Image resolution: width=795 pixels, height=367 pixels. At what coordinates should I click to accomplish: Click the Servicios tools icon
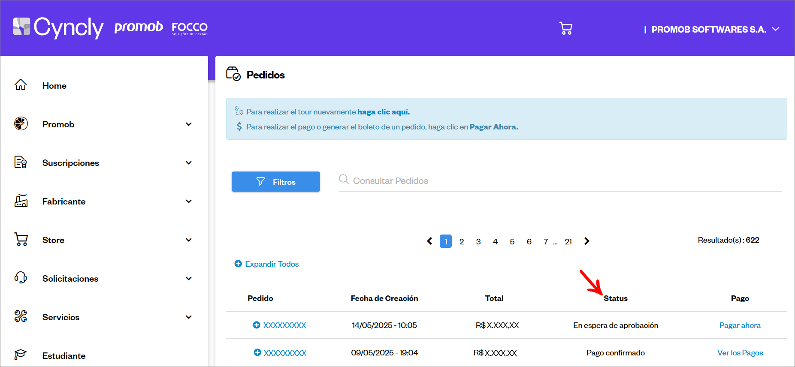click(21, 317)
